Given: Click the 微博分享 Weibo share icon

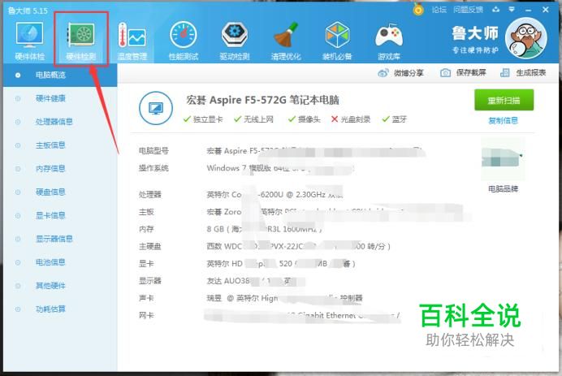Looking at the screenshot, I should click(383, 73).
